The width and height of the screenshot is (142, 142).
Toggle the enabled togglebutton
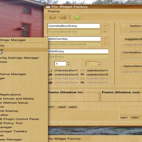coord(131,39)
